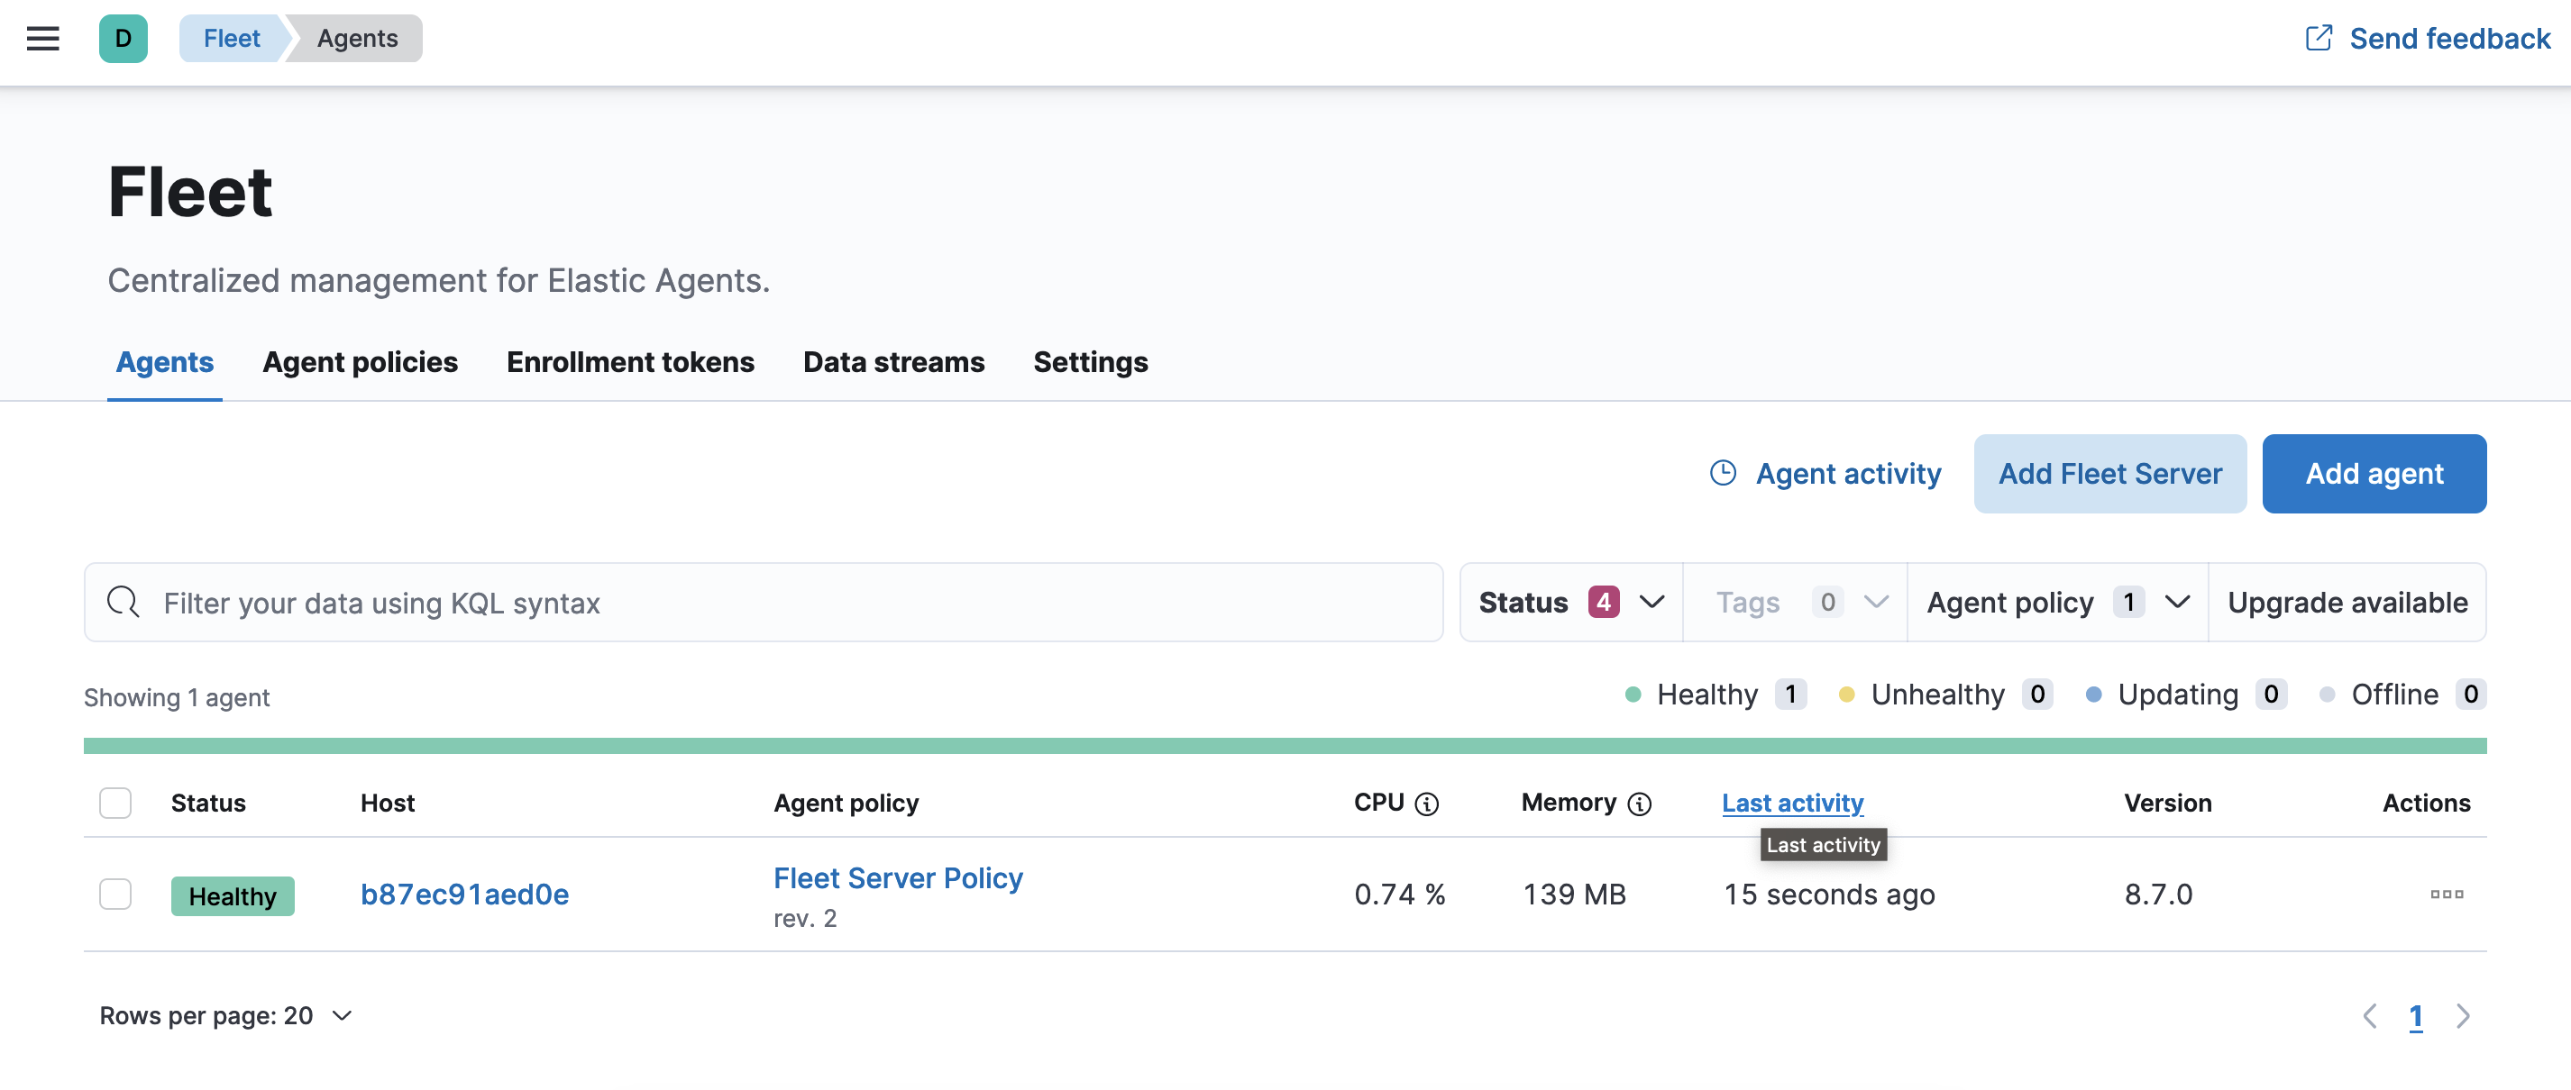Click the green D space avatar
2571x1090 pixels.
(123, 38)
